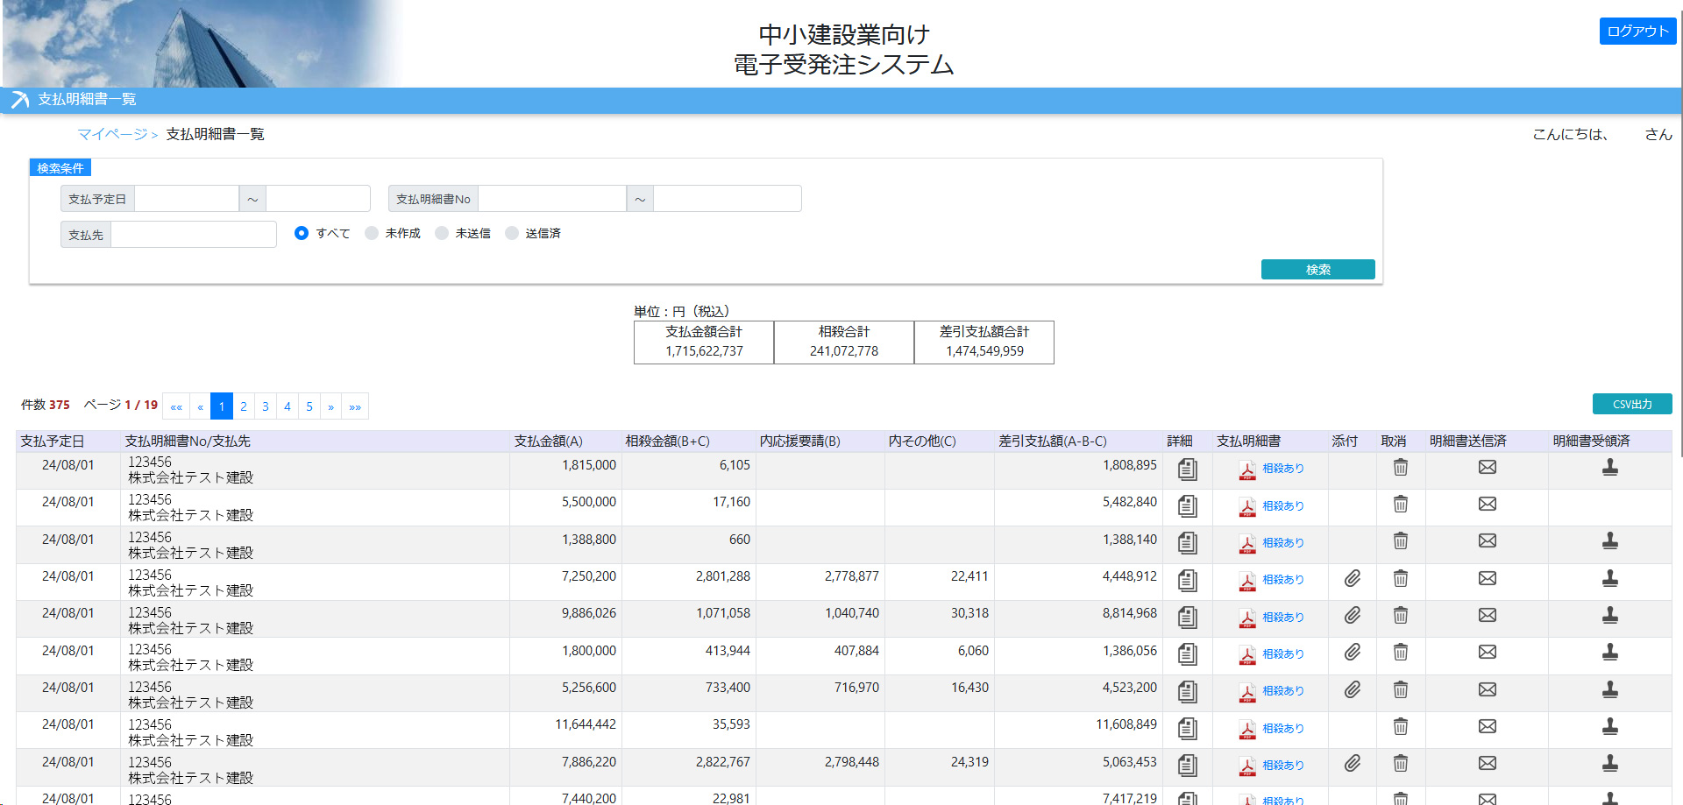
Task: Go to page 1 in pagination
Action: (222, 406)
